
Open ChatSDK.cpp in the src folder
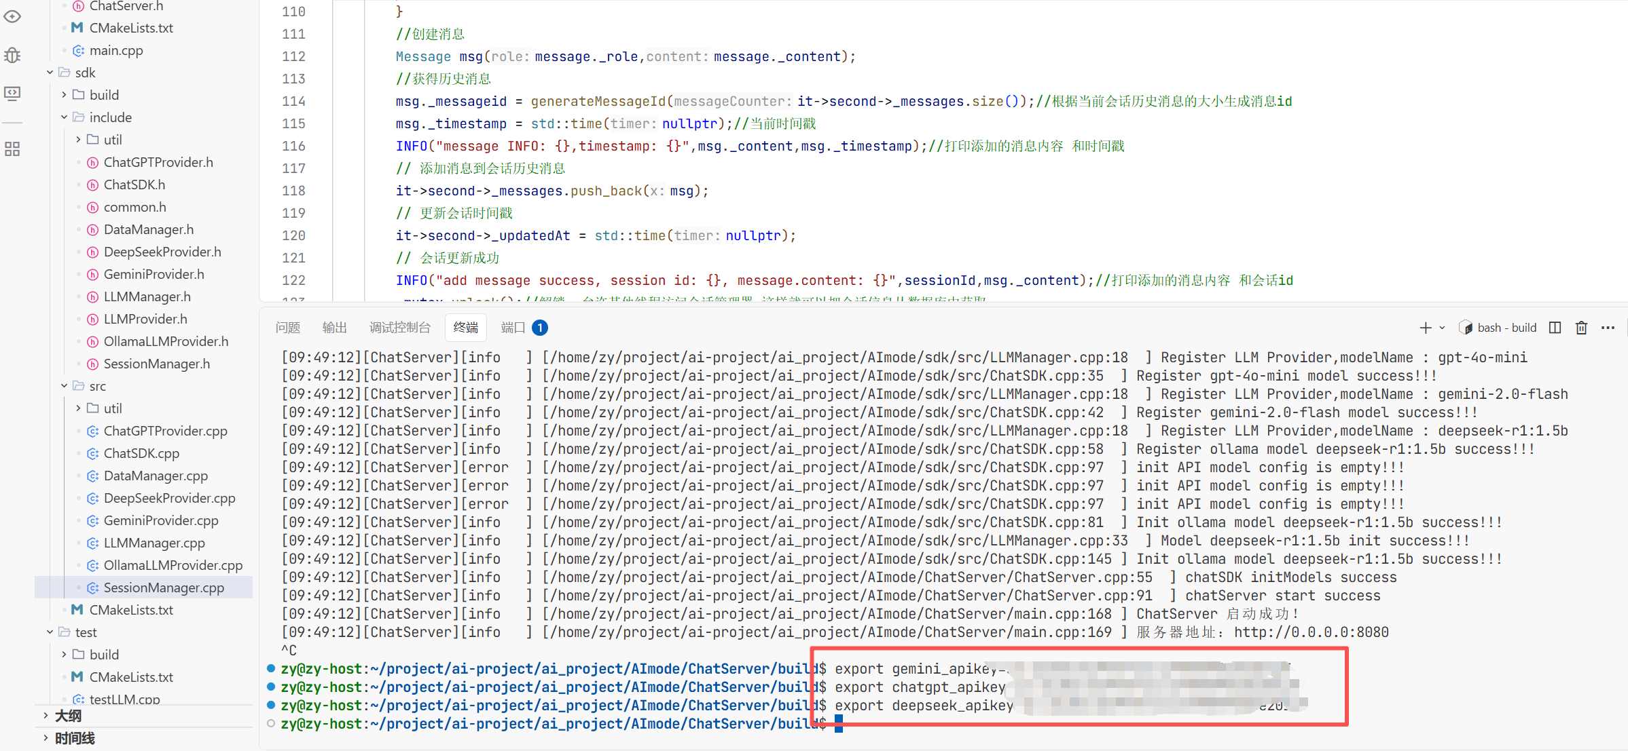coord(141,453)
